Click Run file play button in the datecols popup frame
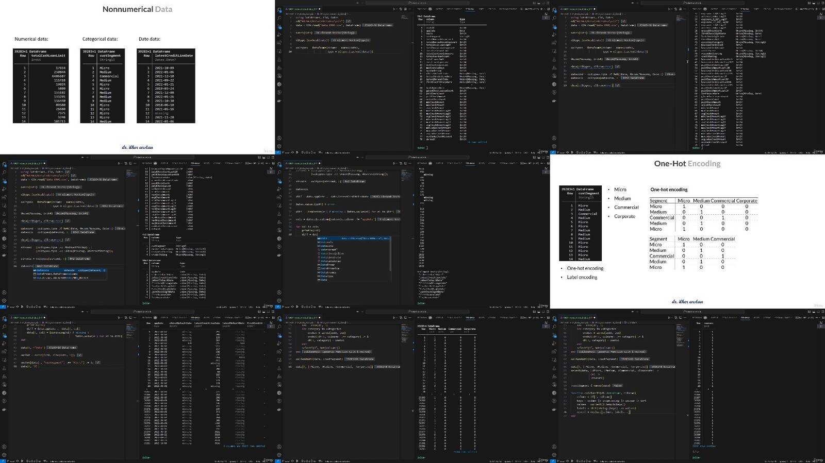 [x=120, y=163]
